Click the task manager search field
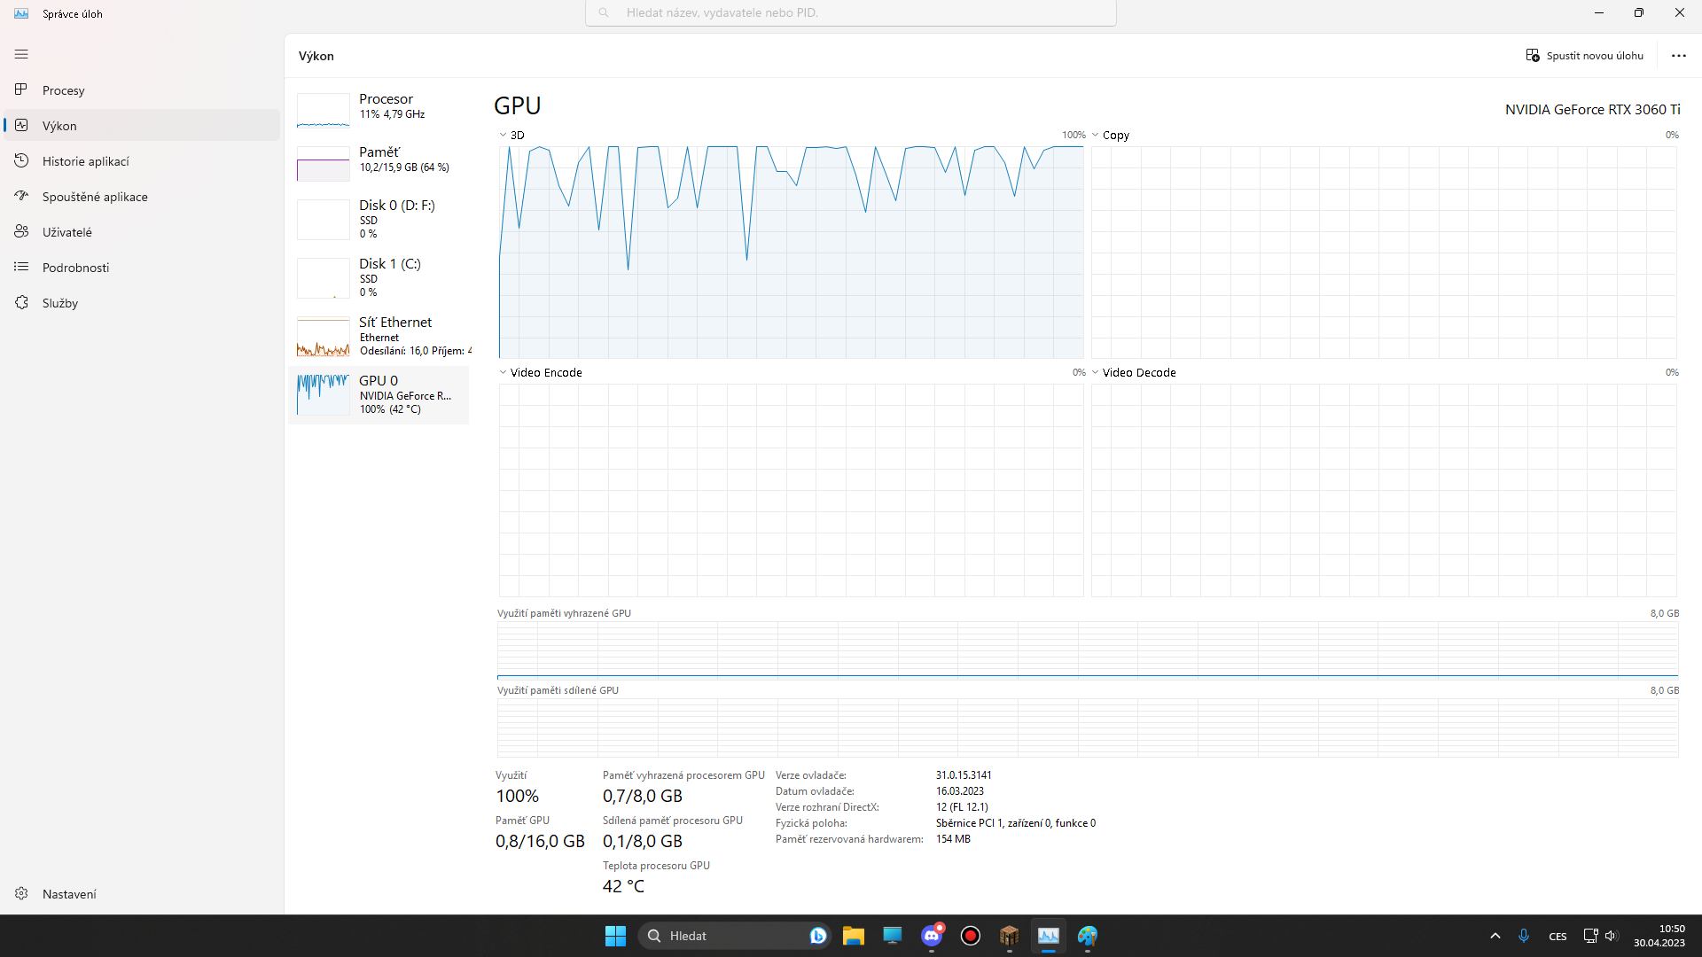This screenshot has width=1702, height=957. tap(850, 13)
